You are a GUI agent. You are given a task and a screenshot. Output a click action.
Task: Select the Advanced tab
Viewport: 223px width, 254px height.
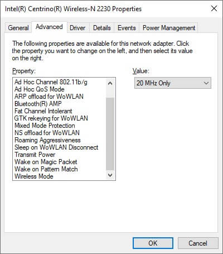[49, 27]
